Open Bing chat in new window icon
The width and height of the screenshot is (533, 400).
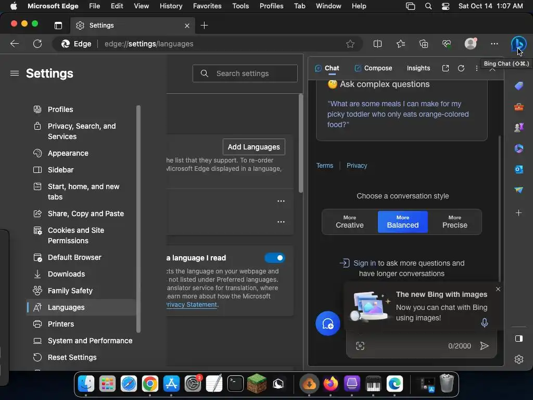pos(446,68)
